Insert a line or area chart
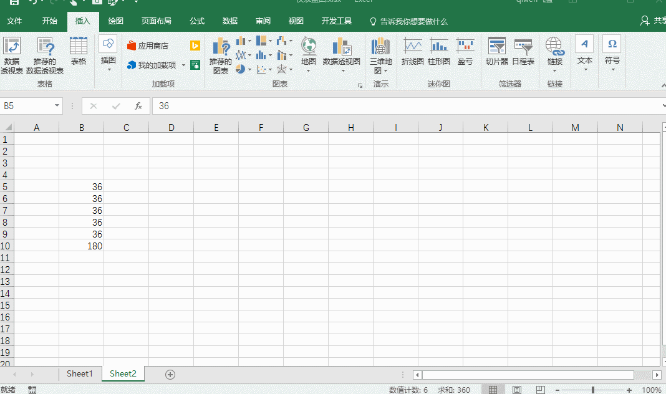Image resolution: width=666 pixels, height=394 pixels. pos(241,55)
